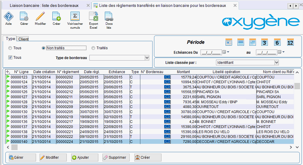Open the Type de bordereau dropdown
The height and width of the screenshot is (165, 303).
tap(147, 58)
